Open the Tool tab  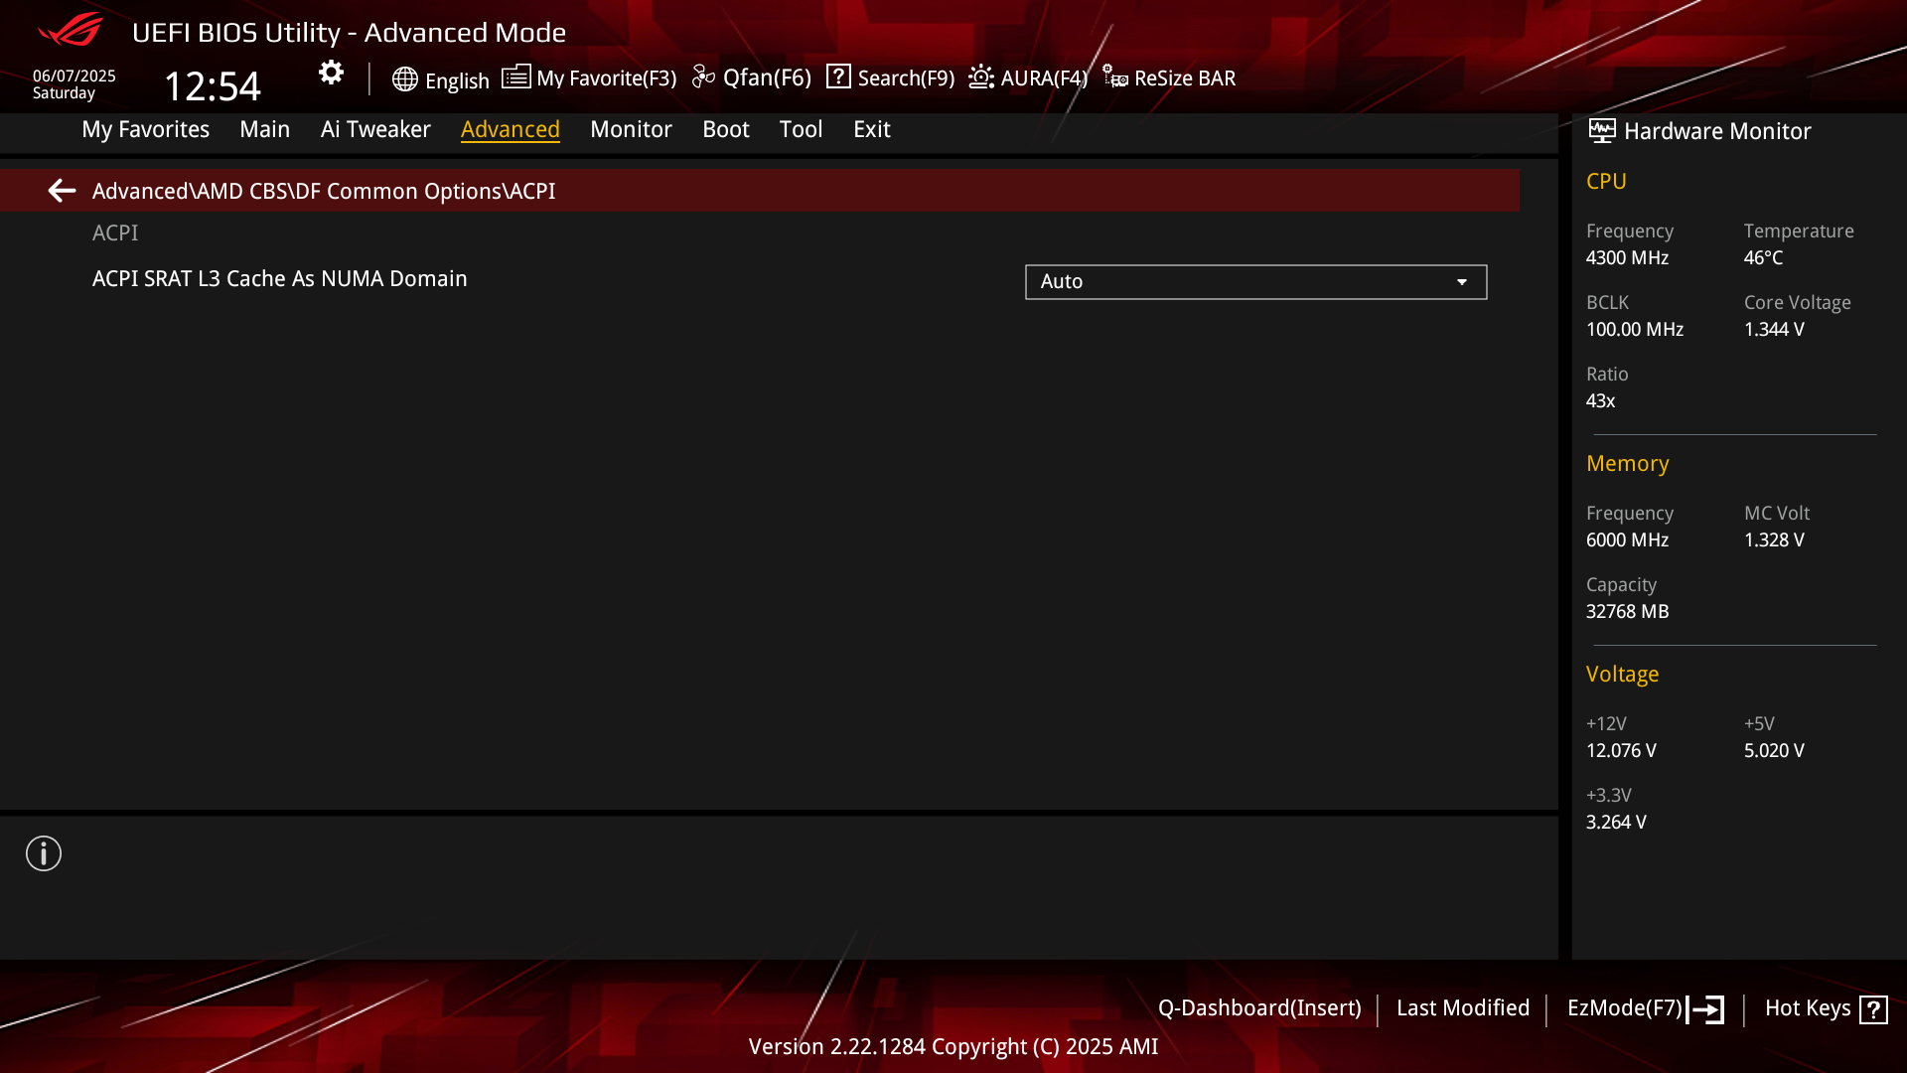coord(801,129)
